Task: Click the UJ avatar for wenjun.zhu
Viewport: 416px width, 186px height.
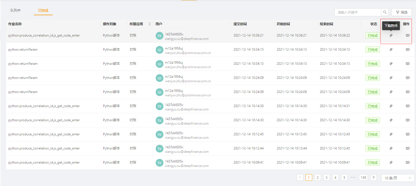Action: point(159,50)
